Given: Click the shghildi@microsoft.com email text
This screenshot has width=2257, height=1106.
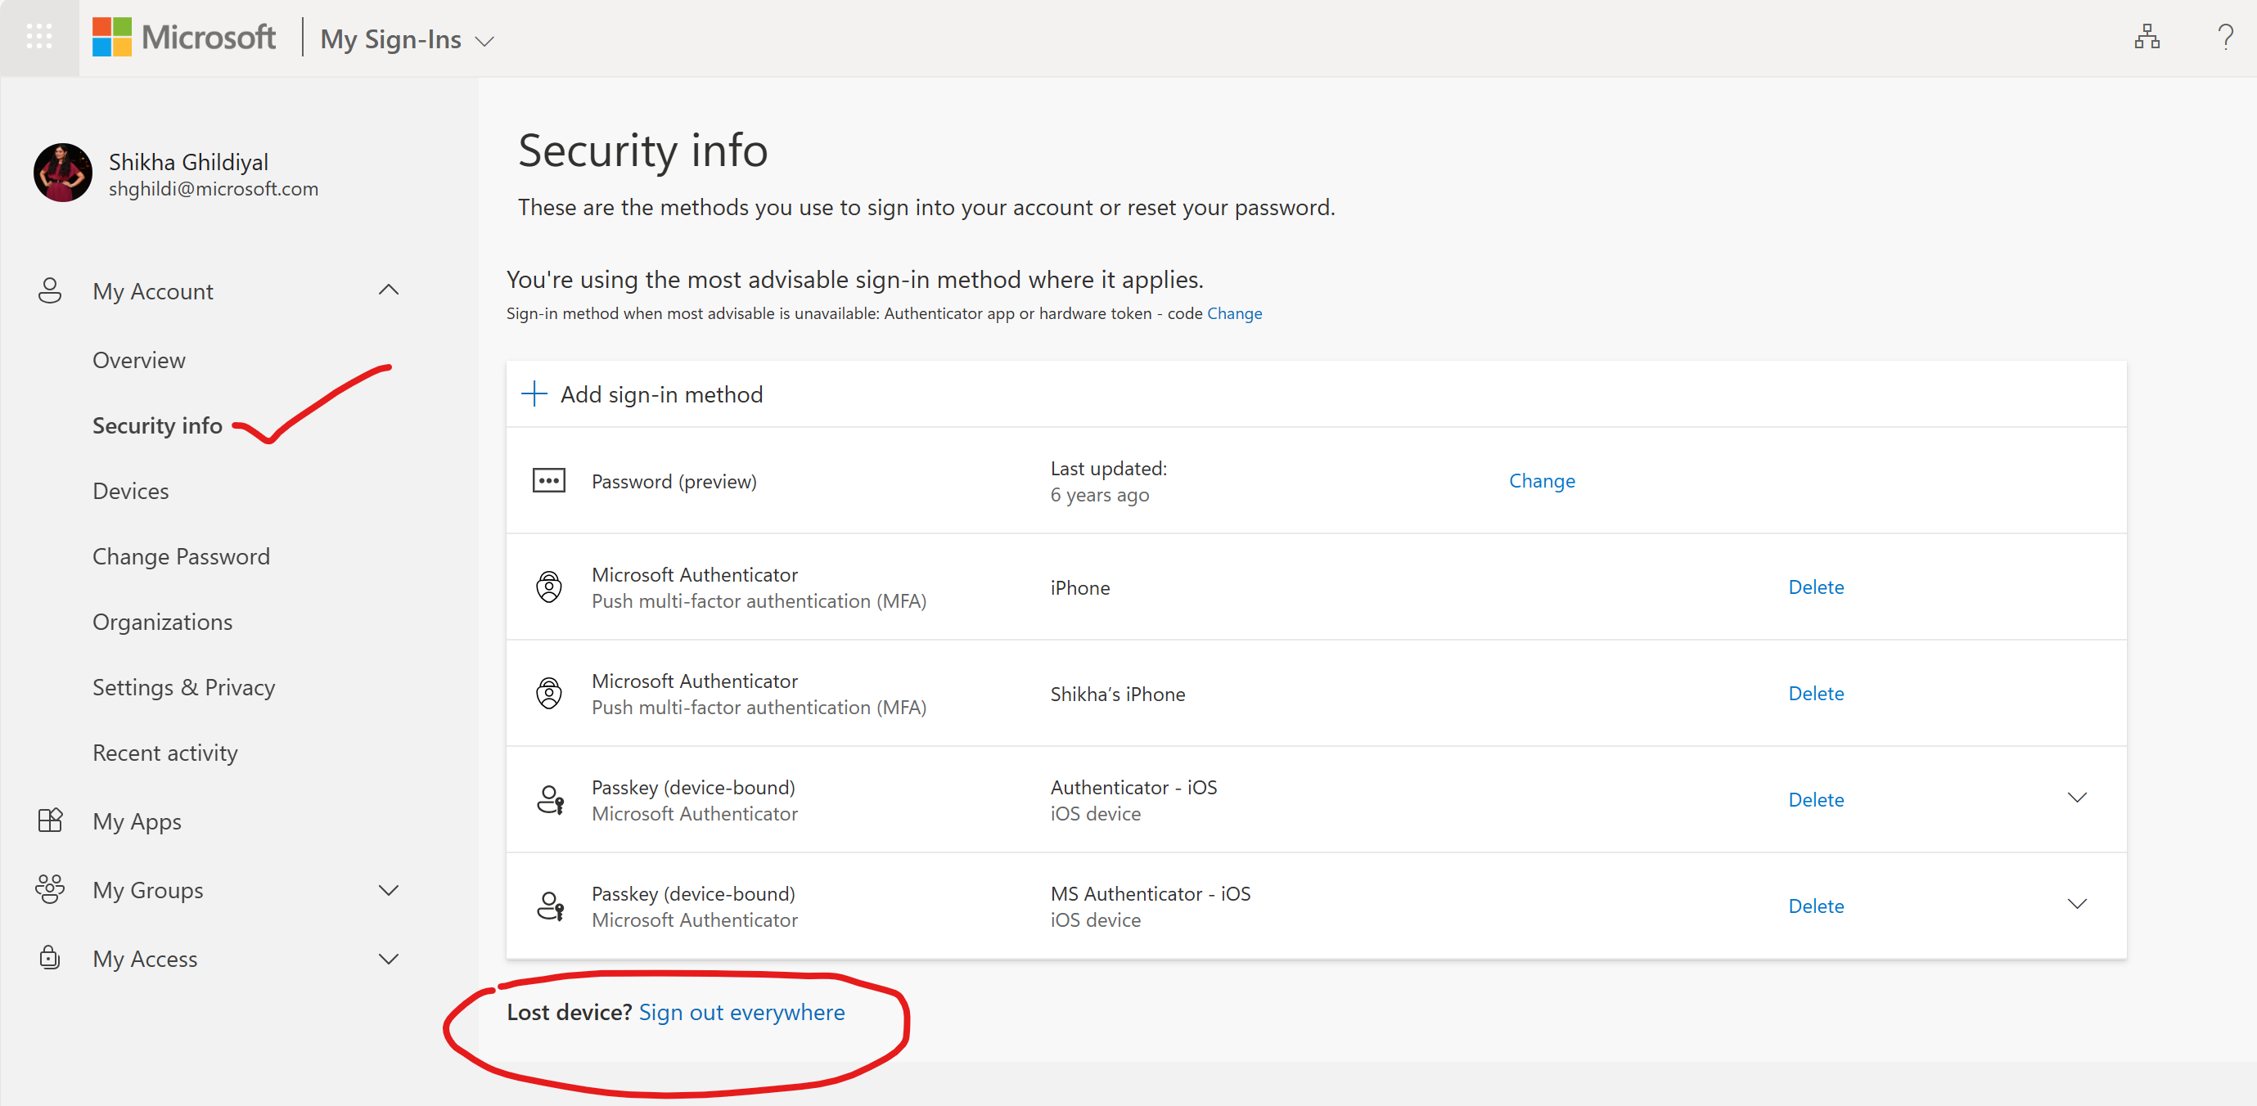Looking at the screenshot, I should (214, 189).
